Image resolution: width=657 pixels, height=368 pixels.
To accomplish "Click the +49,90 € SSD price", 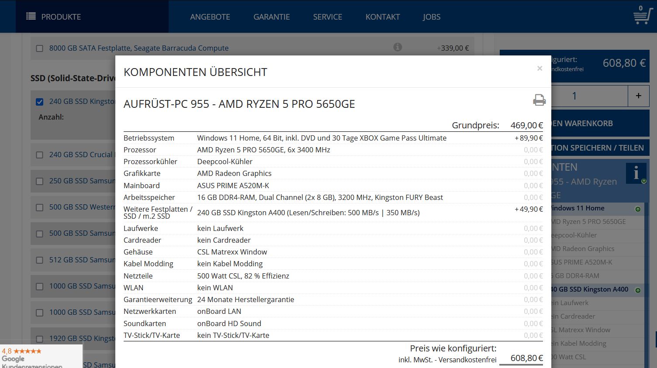I will 529,209.
